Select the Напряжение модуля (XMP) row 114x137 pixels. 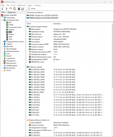pos(65,52)
